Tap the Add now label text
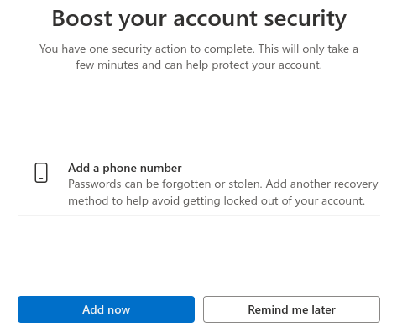The image size is (397, 332). [x=106, y=309]
